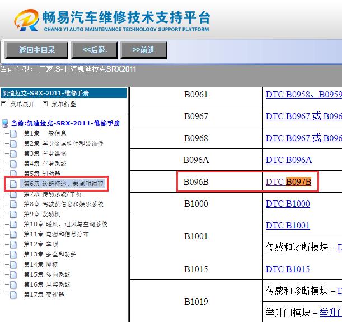The width and height of the screenshot is (342, 322).
Task: Click the page icon for 第13章 安全和防护
Action: 13,254
